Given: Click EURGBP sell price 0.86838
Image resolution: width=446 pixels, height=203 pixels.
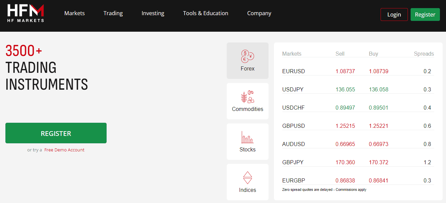Looking at the screenshot, I should pyautogui.click(x=345, y=181).
